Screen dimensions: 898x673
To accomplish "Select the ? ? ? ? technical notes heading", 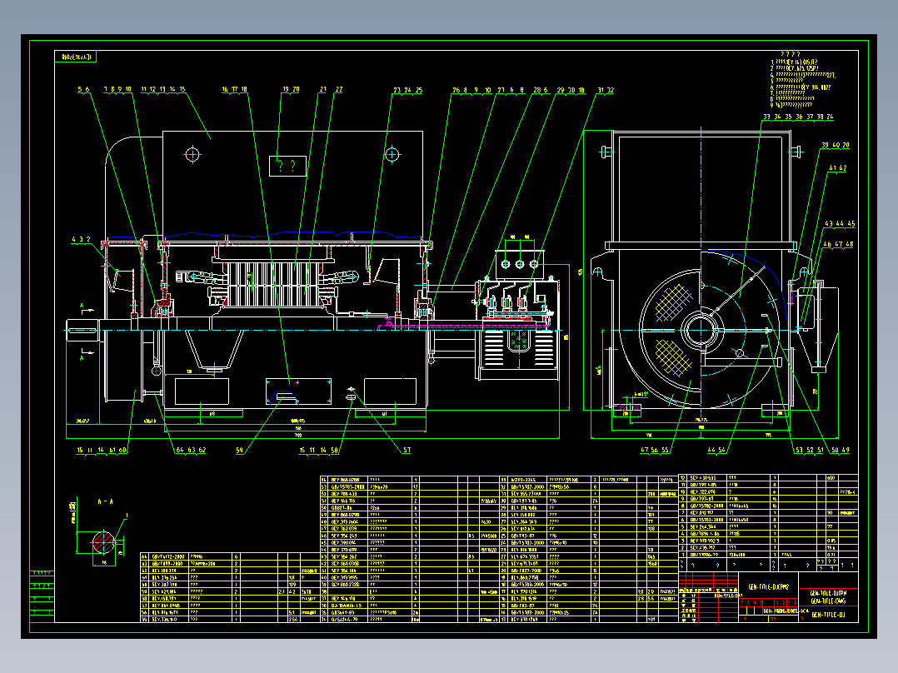I will tap(791, 54).
